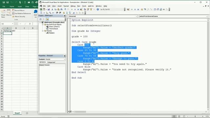The image size is (210, 118).
Task: Select Module1 in project tree
Action: (51, 33)
